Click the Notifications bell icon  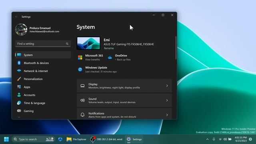click(x=83, y=115)
